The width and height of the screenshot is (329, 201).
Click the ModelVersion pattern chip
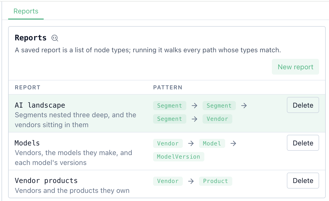178,157
